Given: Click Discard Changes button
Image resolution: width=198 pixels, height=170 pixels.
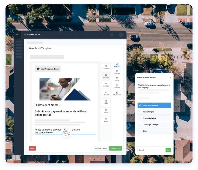Looking at the screenshot, I should [101, 148].
